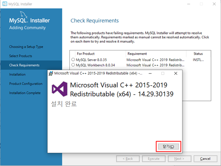221x166 pixels.
Task: Click the 'INSTL...' status cell
Action: [198, 60]
